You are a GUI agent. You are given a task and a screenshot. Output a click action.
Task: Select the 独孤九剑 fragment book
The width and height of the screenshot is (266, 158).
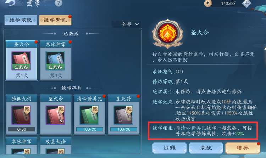tap(21, 115)
